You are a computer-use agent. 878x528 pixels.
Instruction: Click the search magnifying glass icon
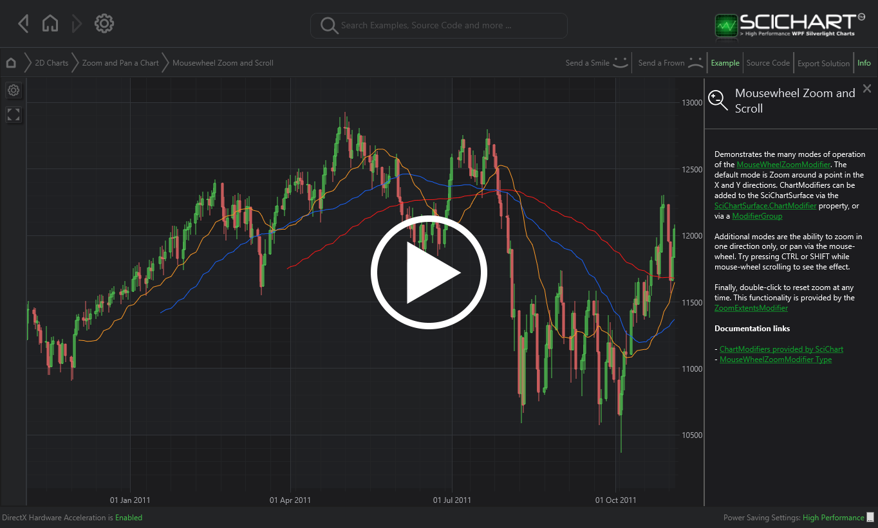329,26
